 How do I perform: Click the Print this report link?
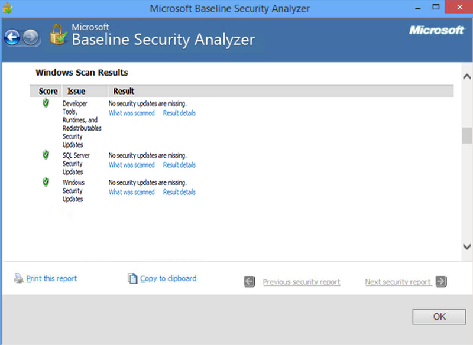(51, 278)
